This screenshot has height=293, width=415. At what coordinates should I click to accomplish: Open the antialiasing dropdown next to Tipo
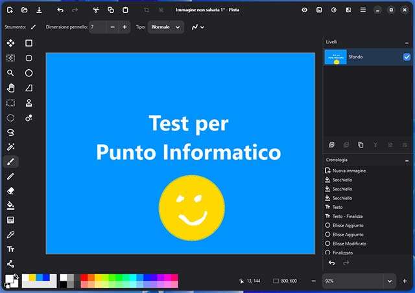coord(198,27)
